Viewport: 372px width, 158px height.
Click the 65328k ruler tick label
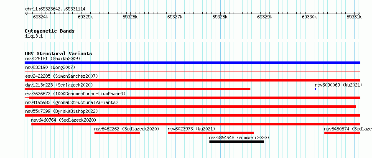tap(220, 17)
